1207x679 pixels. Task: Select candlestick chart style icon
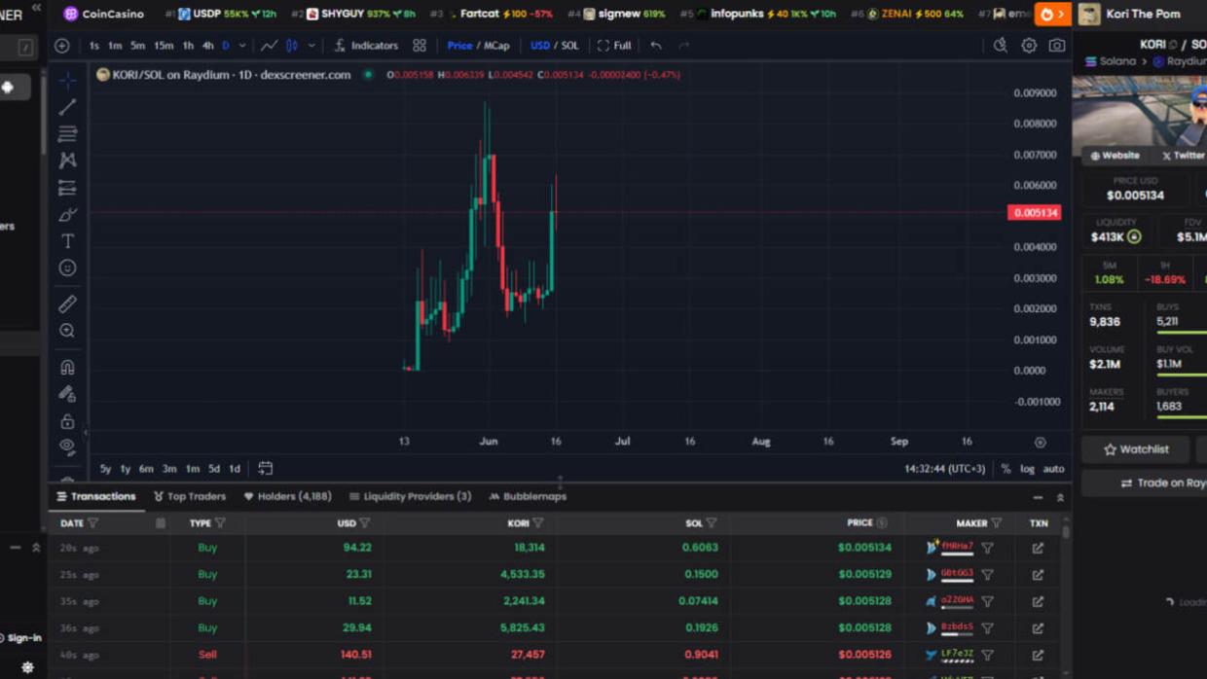click(x=292, y=46)
